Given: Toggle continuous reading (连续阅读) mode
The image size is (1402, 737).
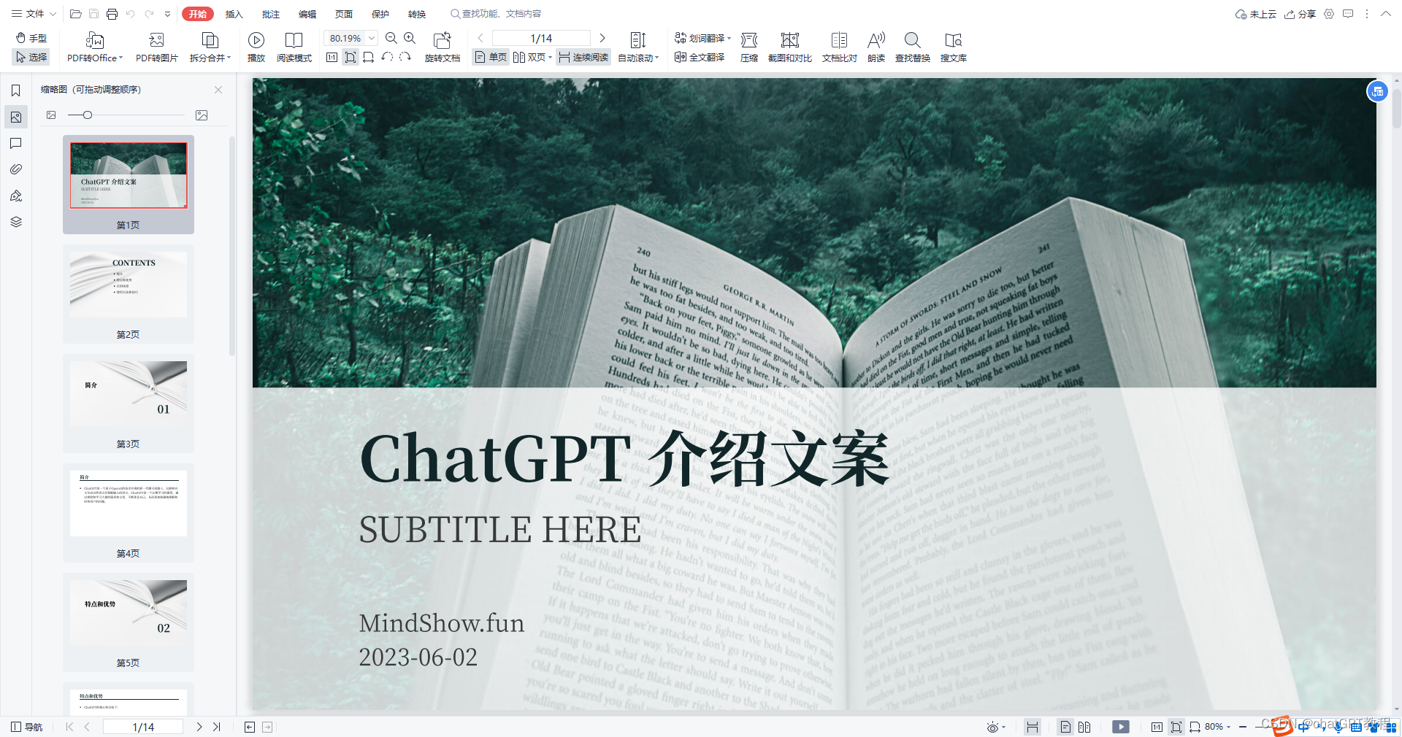Looking at the screenshot, I should (x=583, y=57).
